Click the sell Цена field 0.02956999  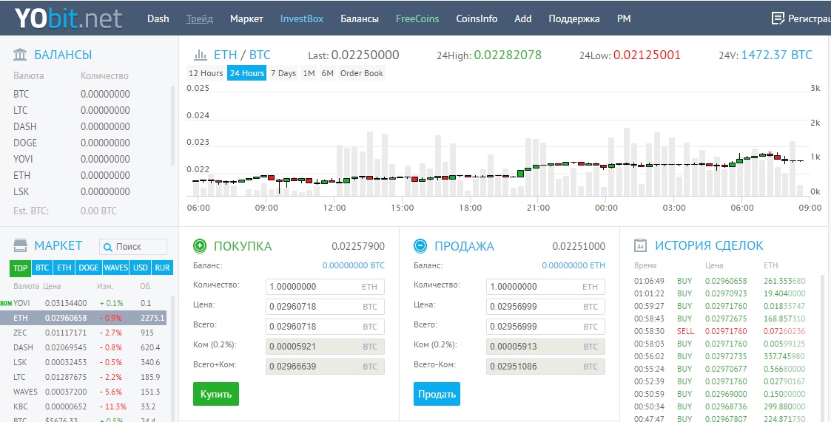point(545,307)
